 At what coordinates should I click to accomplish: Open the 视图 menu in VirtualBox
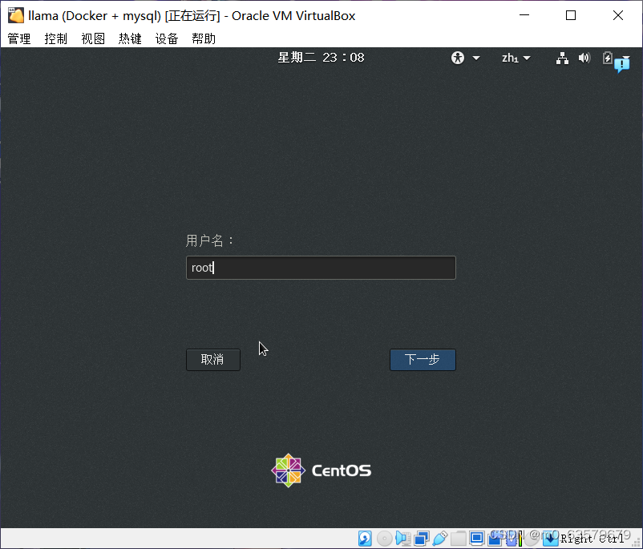coord(93,38)
